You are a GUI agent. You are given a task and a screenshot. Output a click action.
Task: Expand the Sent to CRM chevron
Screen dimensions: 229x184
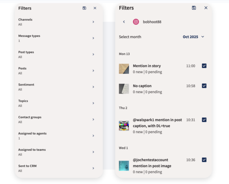point(93,168)
